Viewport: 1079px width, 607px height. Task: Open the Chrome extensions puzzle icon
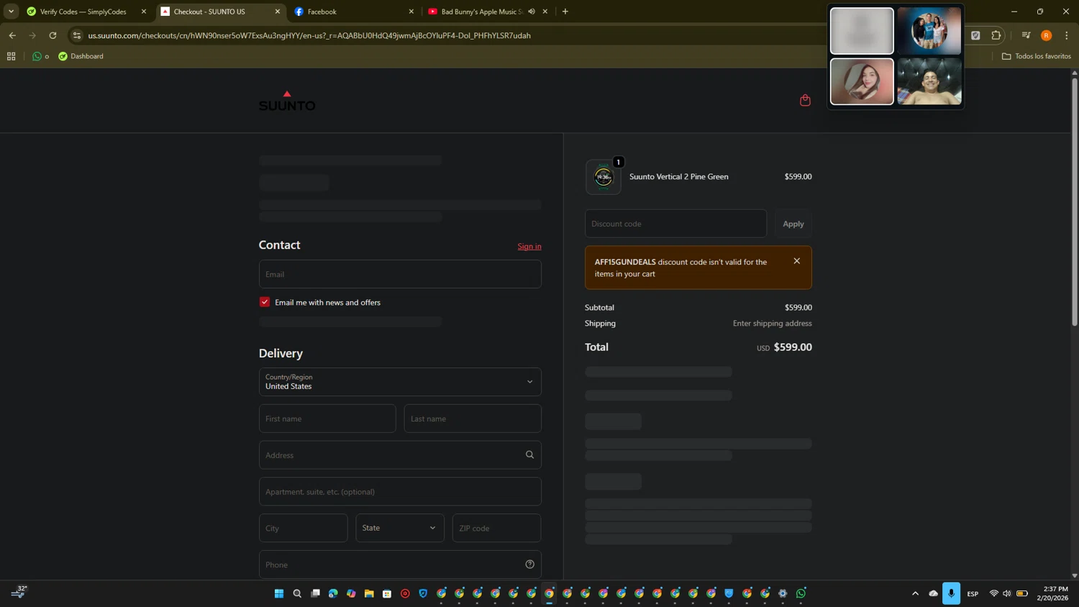[996, 35]
